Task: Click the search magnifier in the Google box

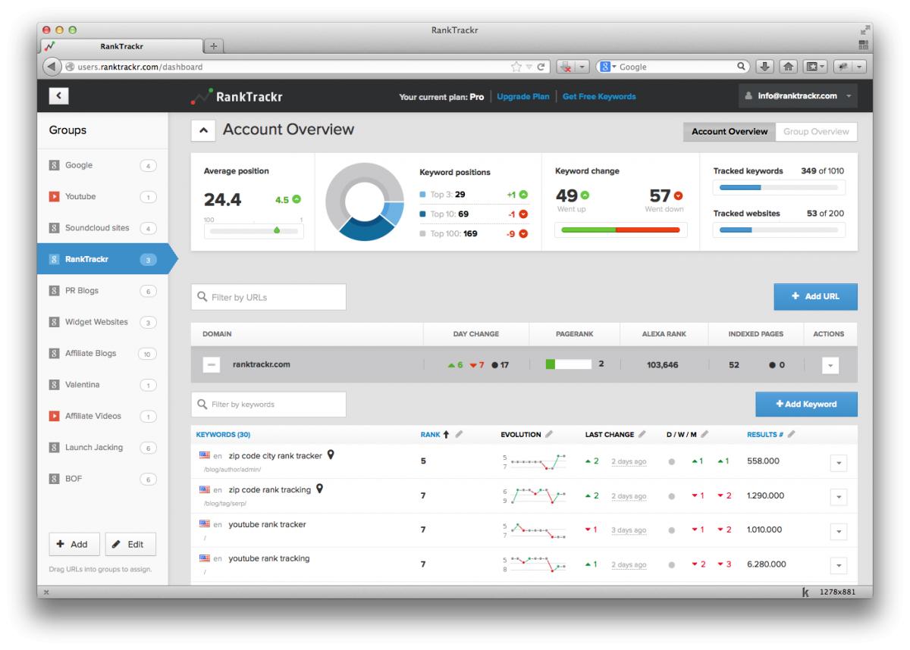Action: tap(740, 67)
